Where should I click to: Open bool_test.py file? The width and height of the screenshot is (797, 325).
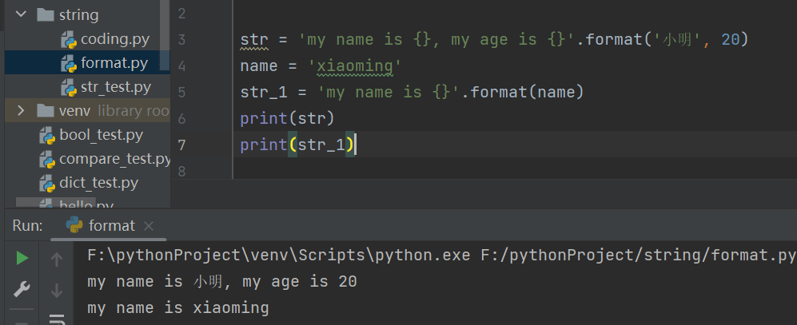[x=101, y=134]
